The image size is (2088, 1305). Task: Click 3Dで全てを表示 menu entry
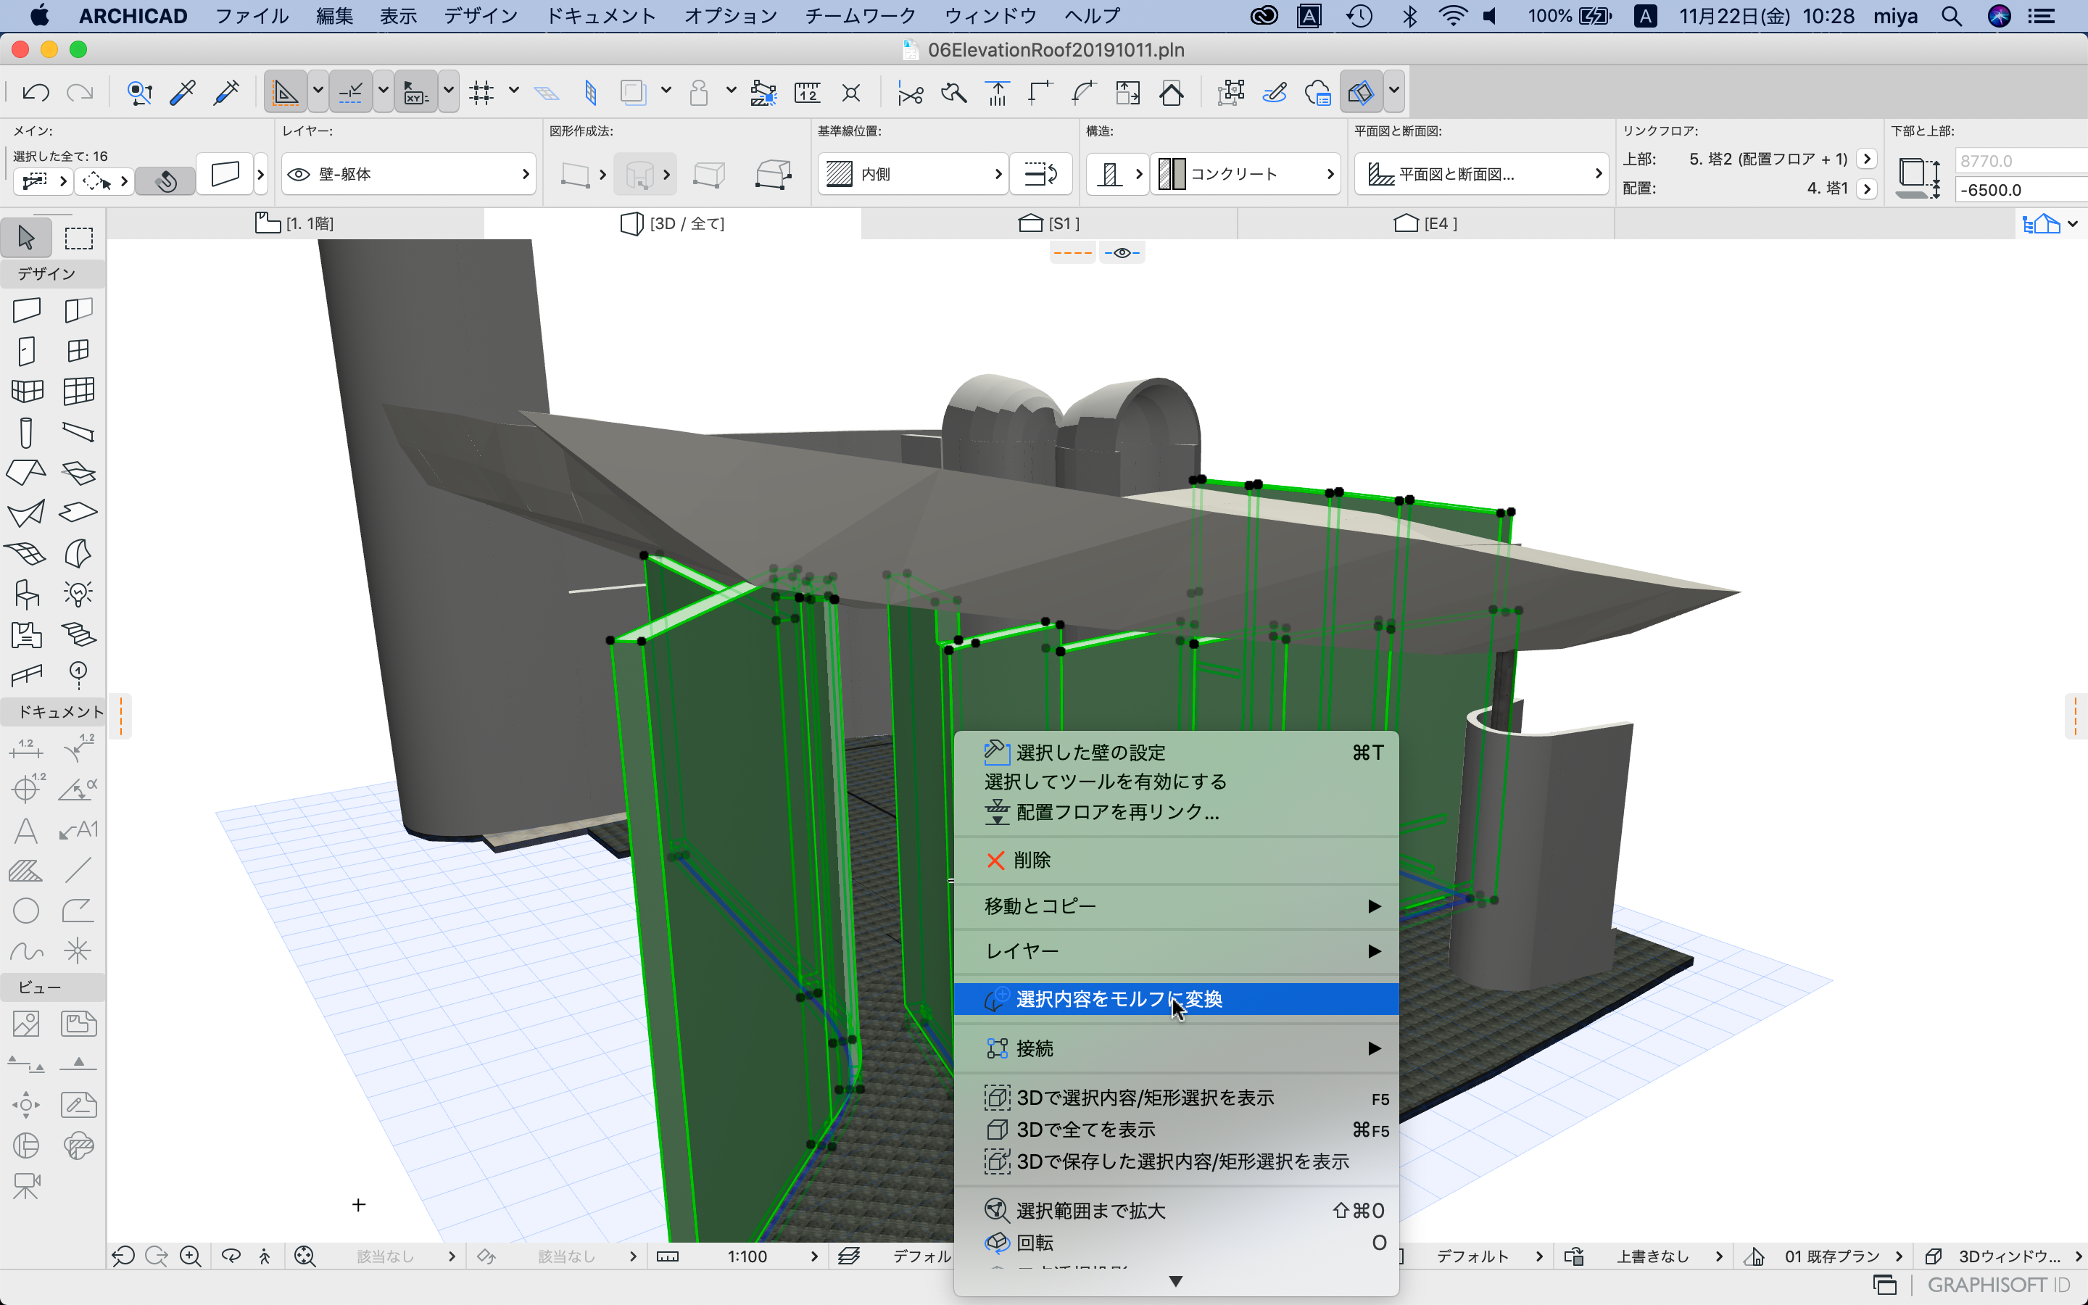pyautogui.click(x=1085, y=1130)
